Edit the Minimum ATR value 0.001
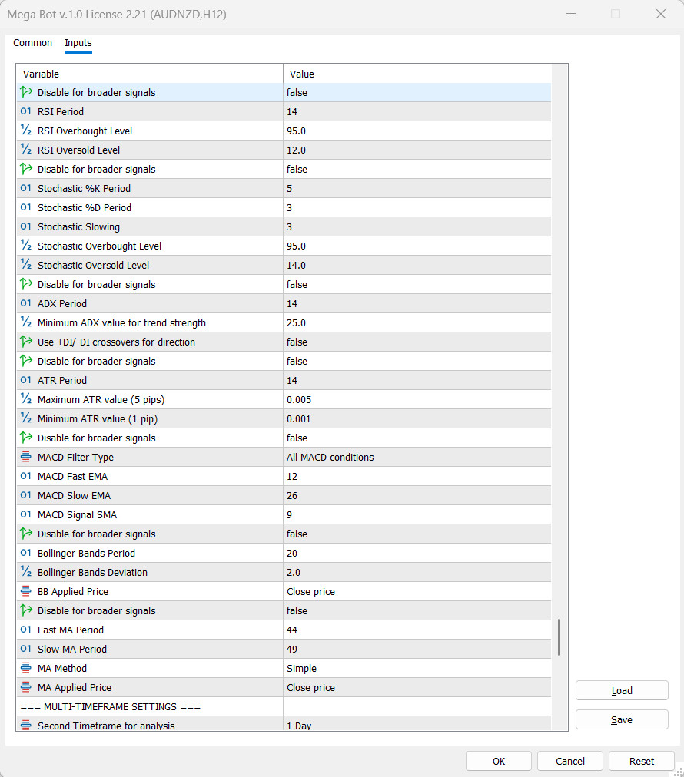 [417, 418]
